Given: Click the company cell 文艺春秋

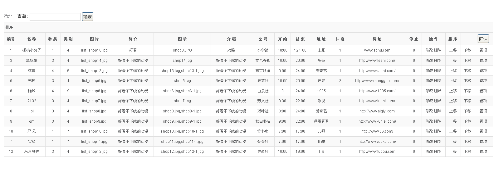Looking at the screenshot, I should (263, 61).
